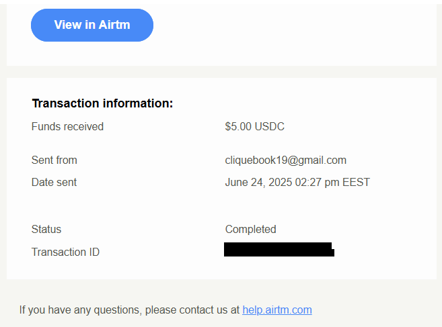This screenshot has height=327, width=442.
Task: Click the Transaction ID label
Action: click(x=65, y=252)
